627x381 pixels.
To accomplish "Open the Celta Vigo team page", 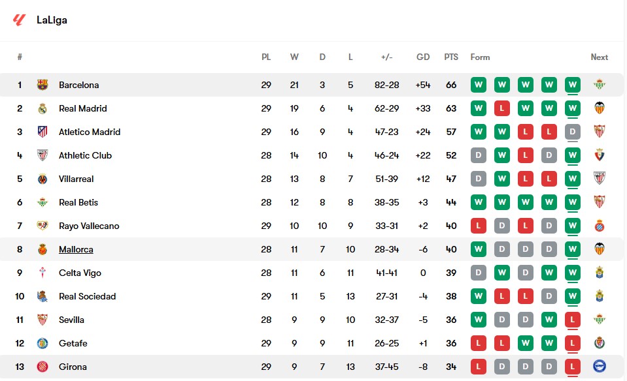I will click(x=80, y=273).
